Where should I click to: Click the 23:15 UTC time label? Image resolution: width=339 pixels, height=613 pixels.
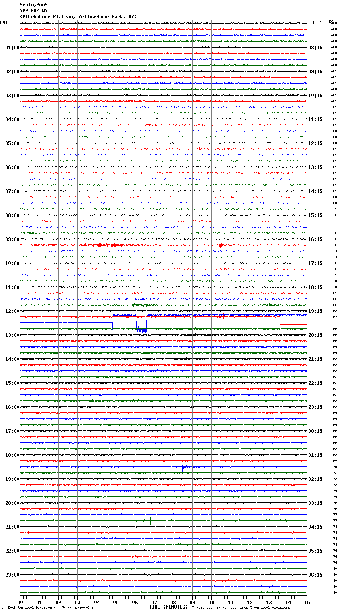coord(315,407)
